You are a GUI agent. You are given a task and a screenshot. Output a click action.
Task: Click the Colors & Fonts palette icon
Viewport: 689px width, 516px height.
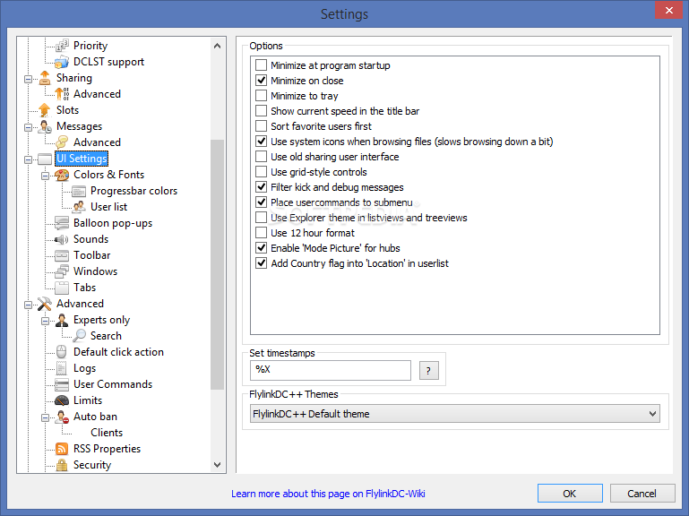pos(62,175)
